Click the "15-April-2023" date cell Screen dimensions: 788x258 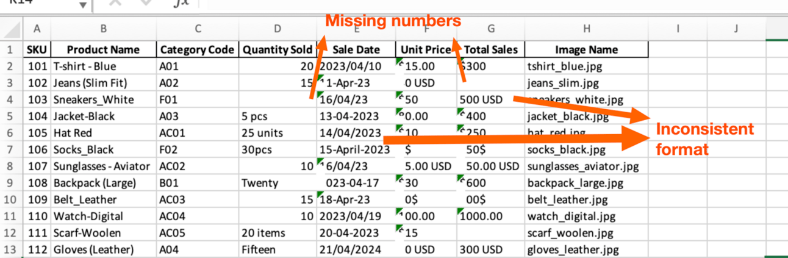[x=354, y=149]
